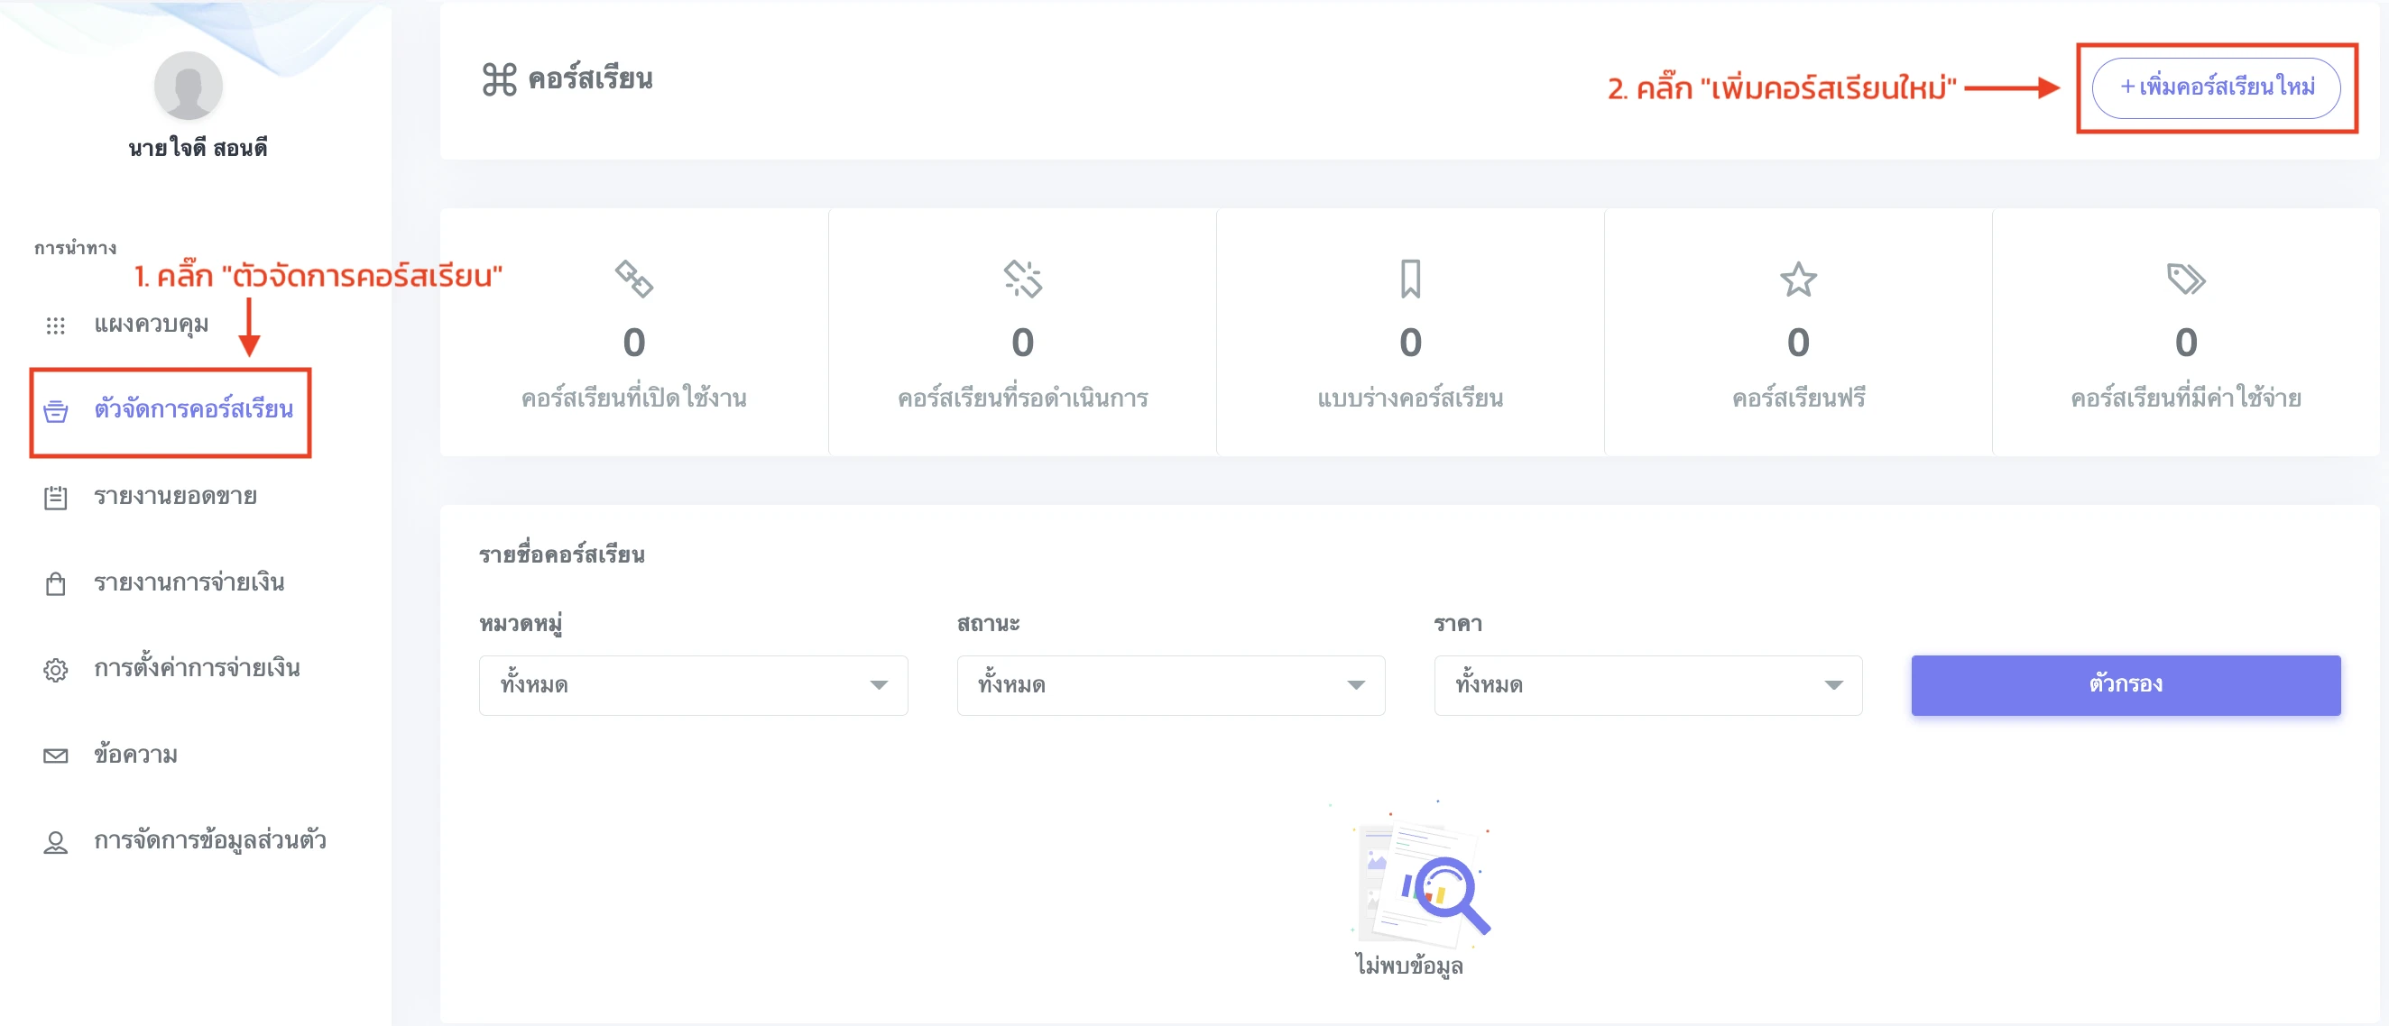Image resolution: width=2389 pixels, height=1026 pixels.
Task: Click the course manager icon beside ตัวจัดการคอร์สเรียน
Action: (x=56, y=410)
